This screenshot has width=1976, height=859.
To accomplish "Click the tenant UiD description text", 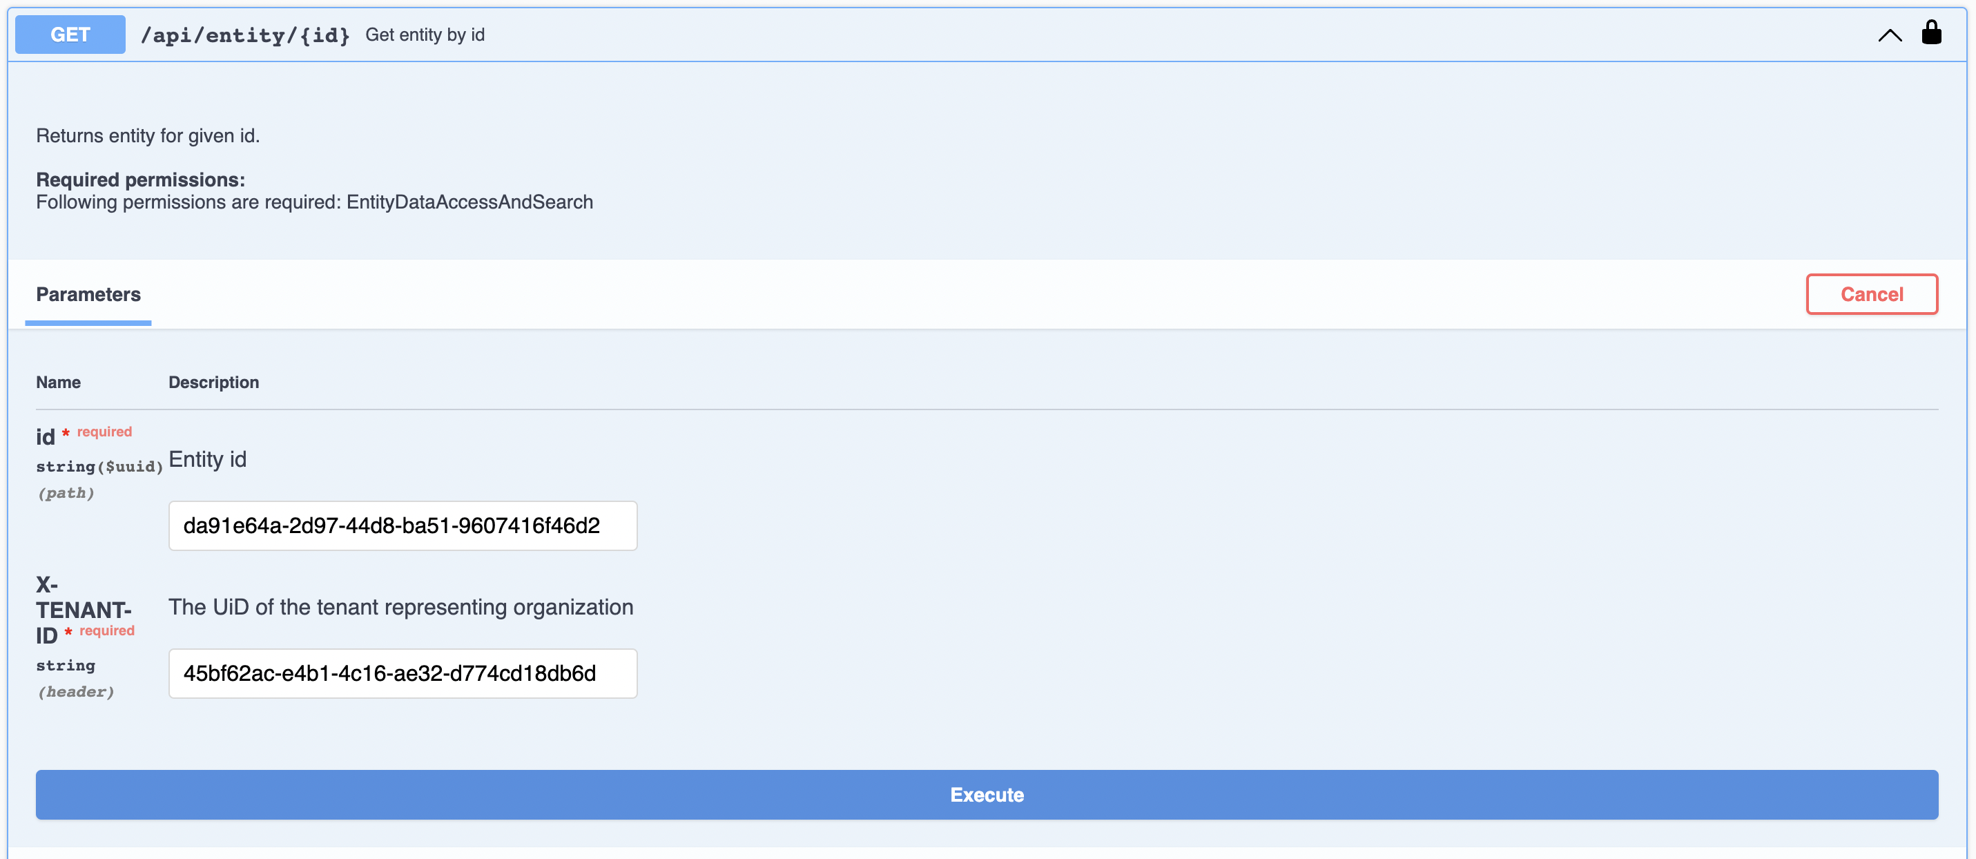I will pyautogui.click(x=400, y=607).
